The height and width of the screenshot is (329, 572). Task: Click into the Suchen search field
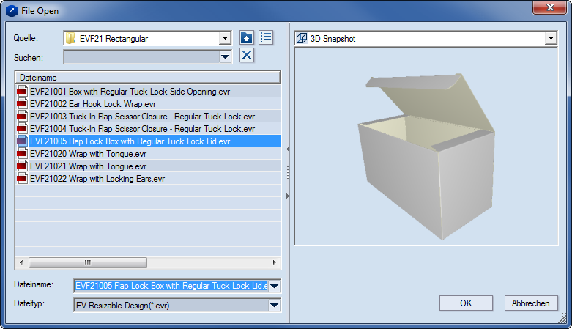(141, 56)
